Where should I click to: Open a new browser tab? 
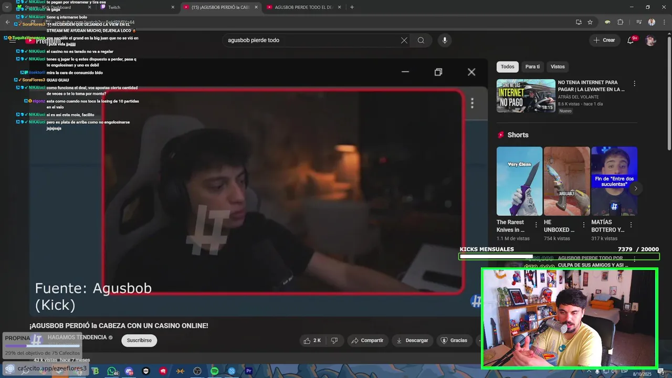point(352,7)
